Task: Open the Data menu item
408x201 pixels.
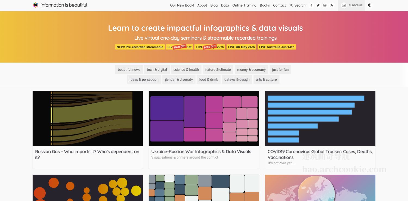Action: 225,5
